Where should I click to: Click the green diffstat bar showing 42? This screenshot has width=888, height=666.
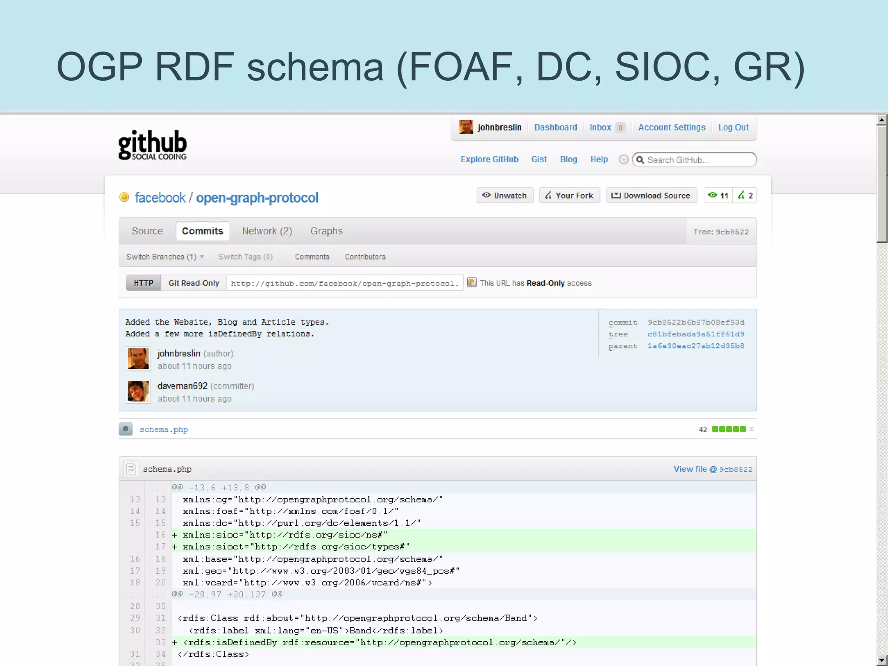(728, 429)
